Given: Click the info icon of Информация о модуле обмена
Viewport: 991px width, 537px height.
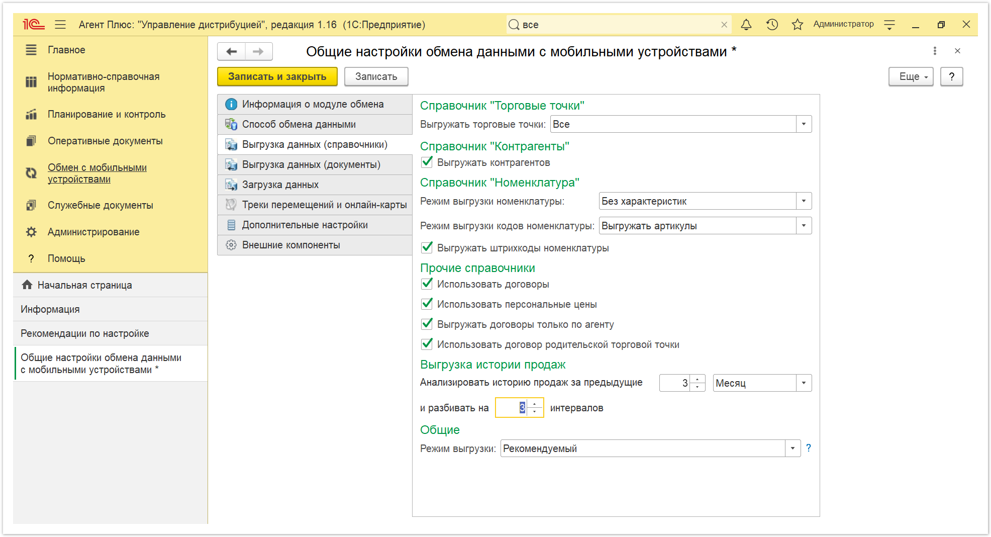Looking at the screenshot, I should click(231, 104).
